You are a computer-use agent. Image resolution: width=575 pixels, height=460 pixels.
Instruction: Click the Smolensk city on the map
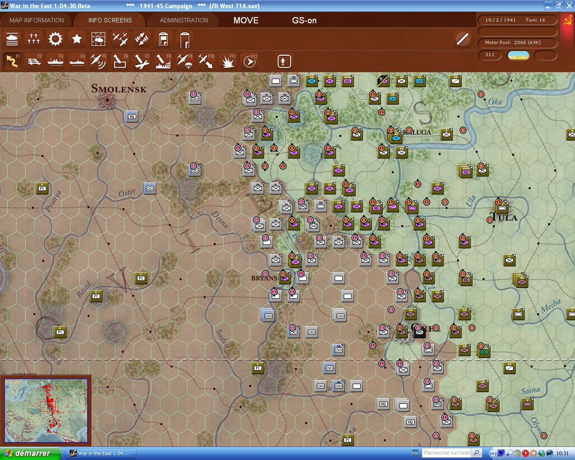pyautogui.click(x=108, y=100)
